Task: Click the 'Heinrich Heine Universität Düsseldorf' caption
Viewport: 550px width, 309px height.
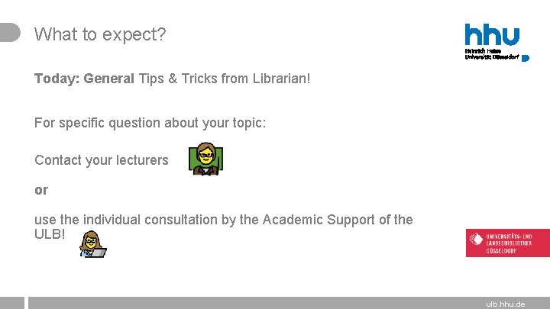Action: click(492, 54)
